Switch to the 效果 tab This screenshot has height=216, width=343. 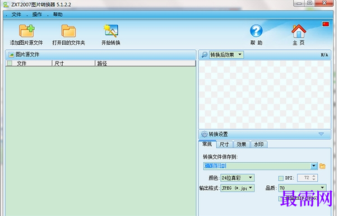tap(242, 144)
